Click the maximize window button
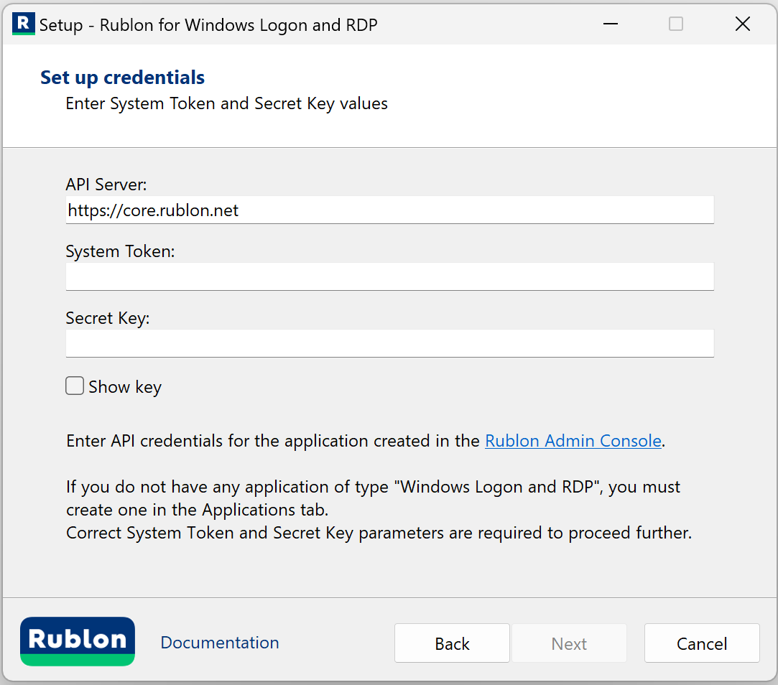 (x=676, y=24)
